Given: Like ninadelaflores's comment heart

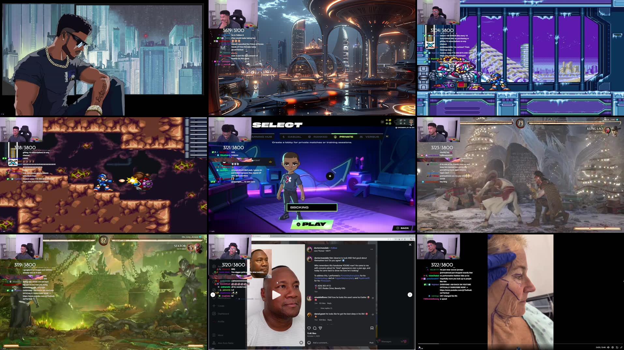Looking at the screenshot, I should [372, 298].
